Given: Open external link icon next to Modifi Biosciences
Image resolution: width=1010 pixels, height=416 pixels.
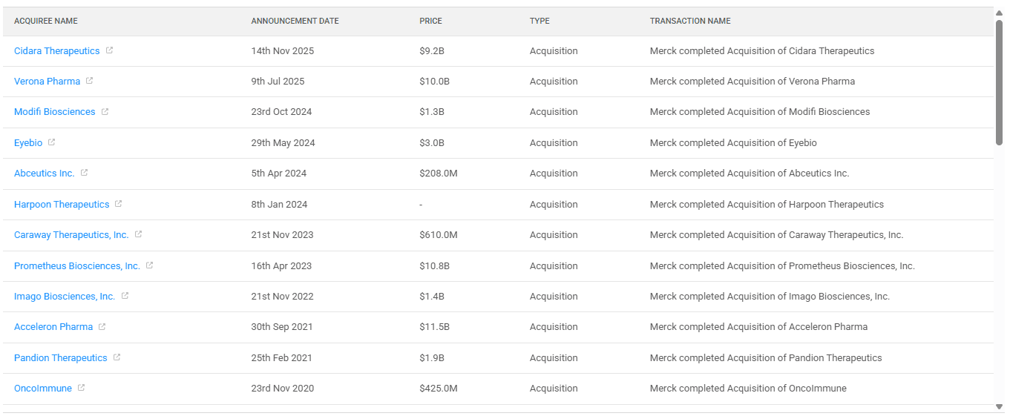Looking at the screenshot, I should tap(105, 111).
